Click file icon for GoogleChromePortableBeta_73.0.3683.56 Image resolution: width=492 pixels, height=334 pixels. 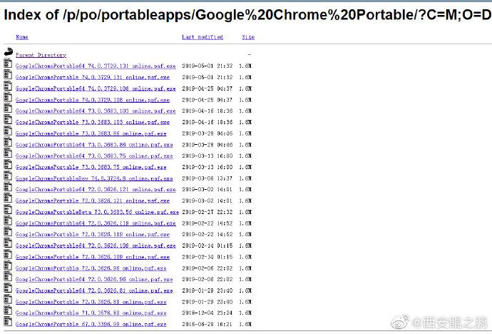pyautogui.click(x=8, y=209)
